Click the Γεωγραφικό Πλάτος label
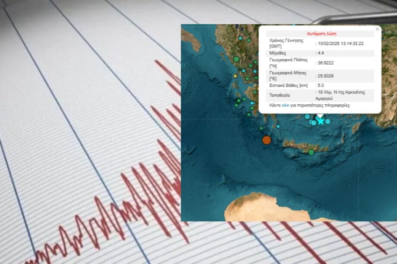The image size is (397, 264). click(288, 60)
